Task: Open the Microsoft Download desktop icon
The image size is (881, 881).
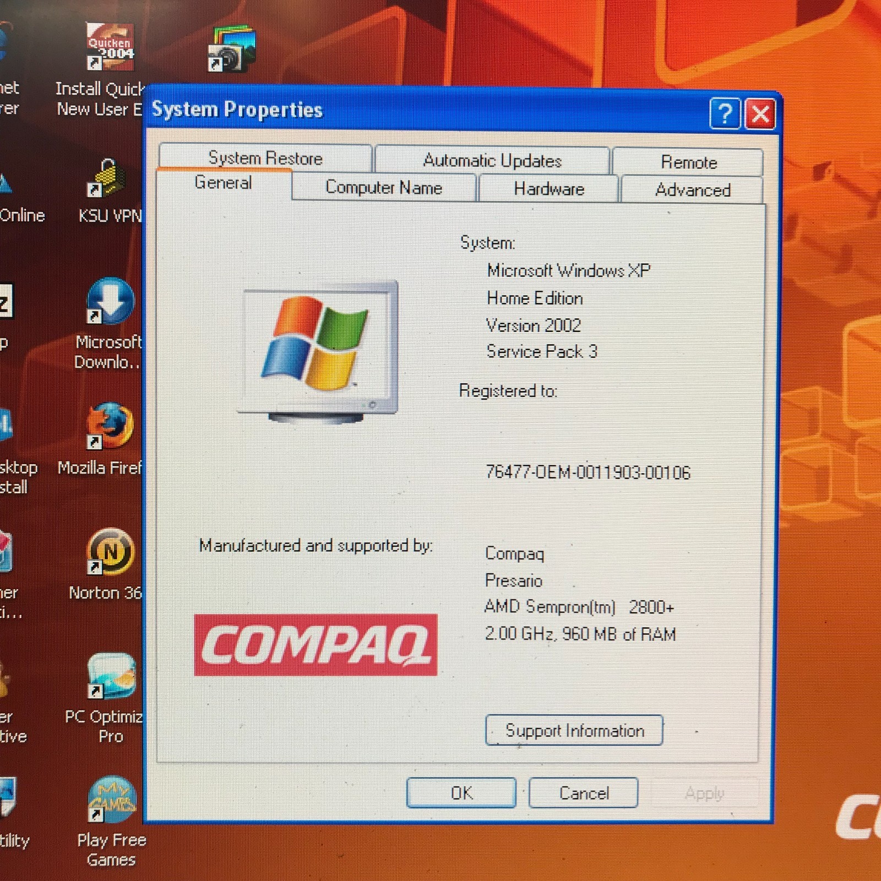Action: (x=110, y=301)
